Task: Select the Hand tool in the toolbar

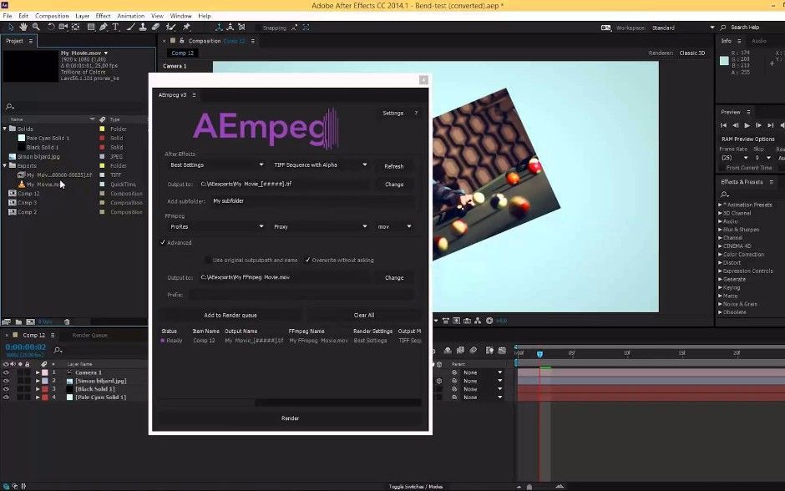Action: (23, 27)
